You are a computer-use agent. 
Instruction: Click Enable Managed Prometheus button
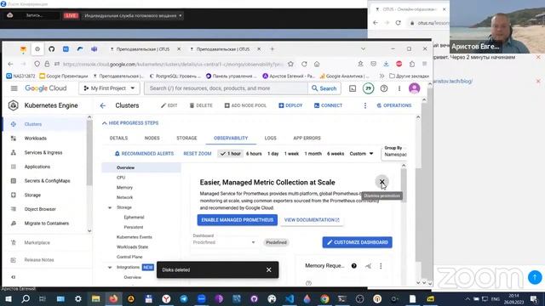(238, 220)
